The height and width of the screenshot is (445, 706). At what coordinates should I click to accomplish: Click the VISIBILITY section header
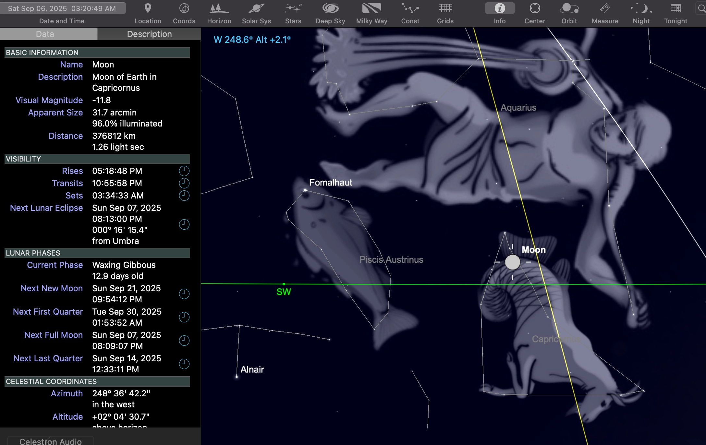97,159
